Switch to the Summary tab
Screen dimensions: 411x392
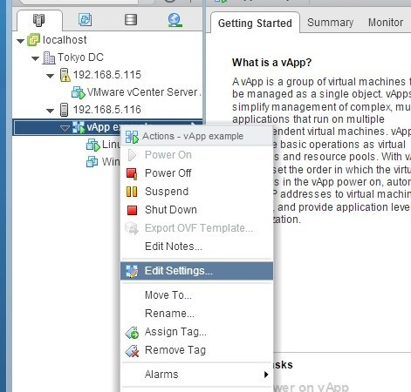[330, 23]
